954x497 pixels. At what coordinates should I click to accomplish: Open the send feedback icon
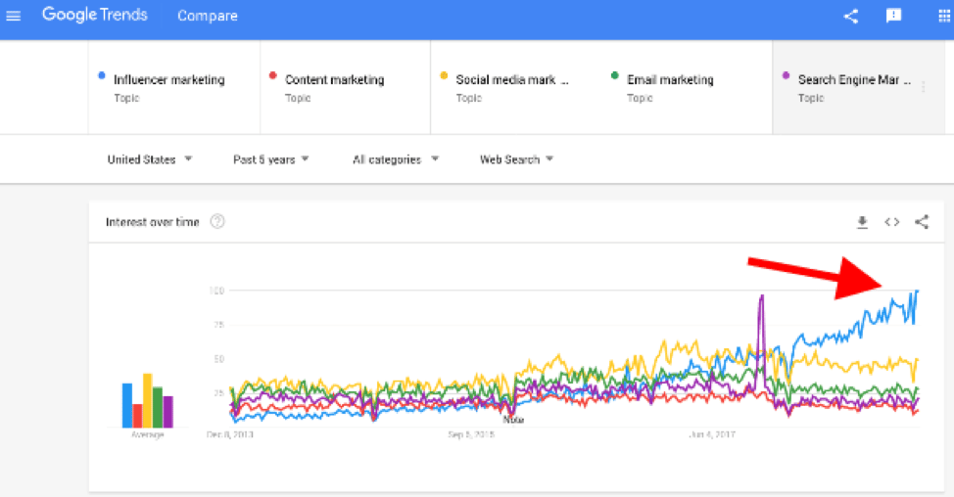[893, 16]
